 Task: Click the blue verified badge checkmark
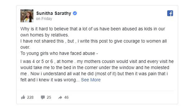click(75, 13)
